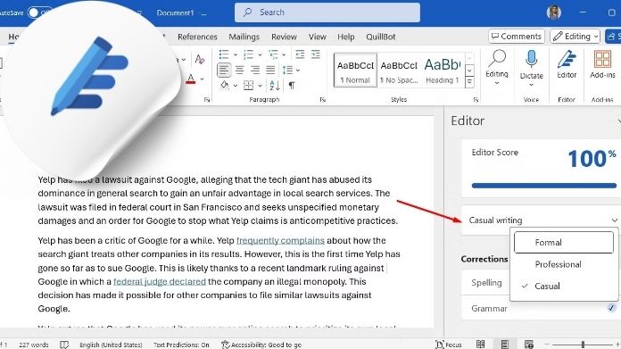This screenshot has width=621, height=349.
Task: Choose Formal from the writing style list
Action: pyautogui.click(x=564, y=243)
